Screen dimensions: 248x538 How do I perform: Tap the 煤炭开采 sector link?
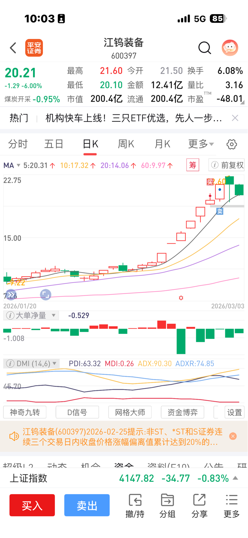18,99
